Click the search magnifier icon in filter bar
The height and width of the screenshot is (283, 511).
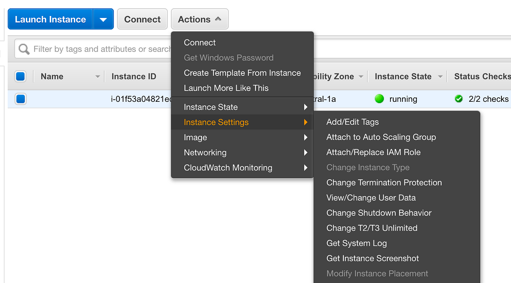[x=24, y=49]
